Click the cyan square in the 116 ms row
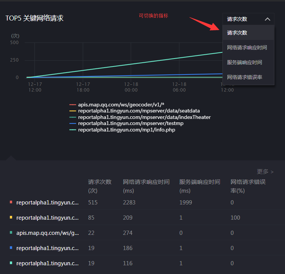 11,263
